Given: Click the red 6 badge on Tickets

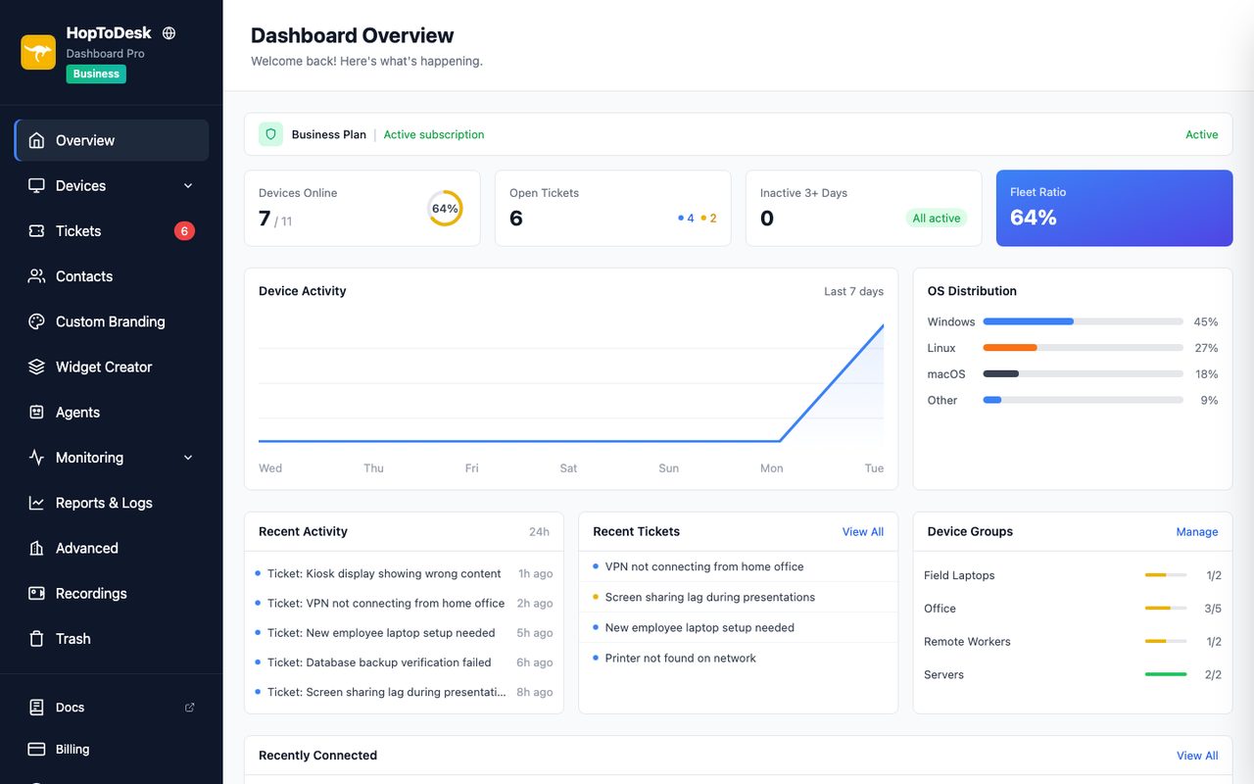Looking at the screenshot, I should (x=184, y=231).
